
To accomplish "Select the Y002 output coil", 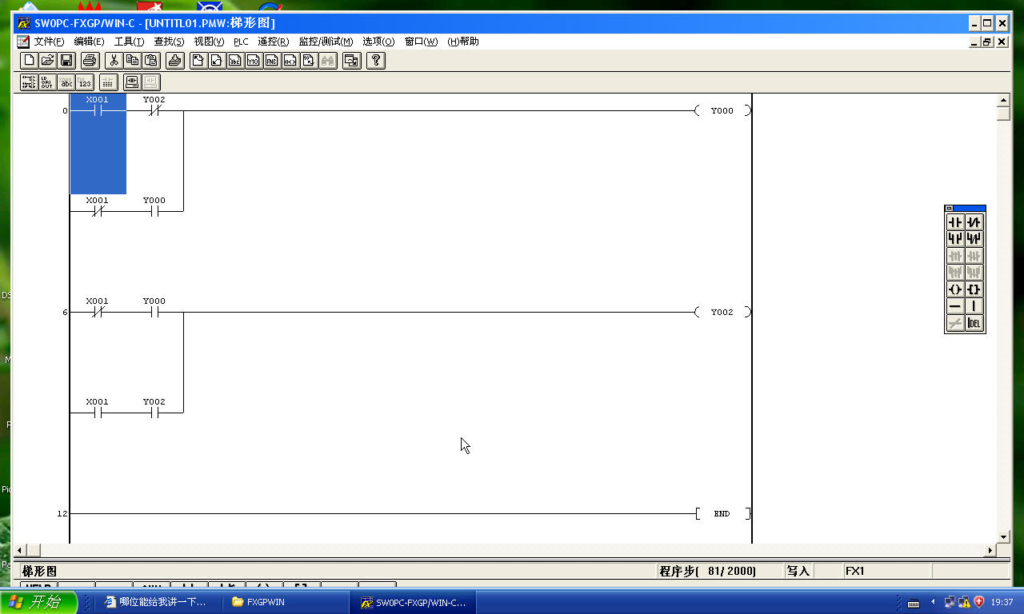I will pos(722,313).
